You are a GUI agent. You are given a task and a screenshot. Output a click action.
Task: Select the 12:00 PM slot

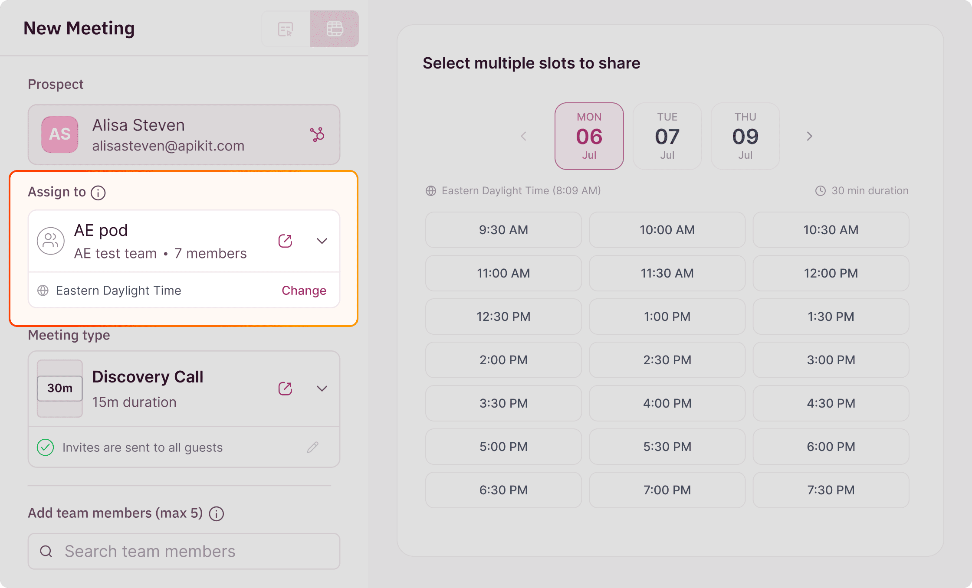click(831, 273)
